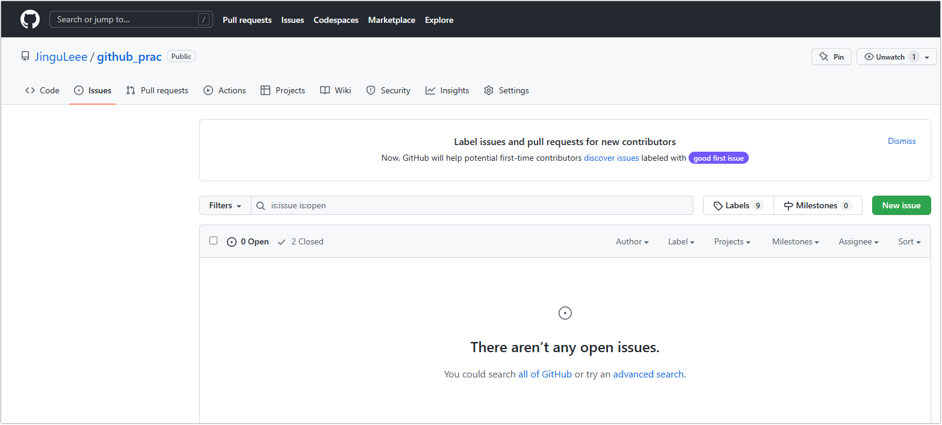Create a New issue
The width and height of the screenshot is (942, 425).
pos(901,205)
